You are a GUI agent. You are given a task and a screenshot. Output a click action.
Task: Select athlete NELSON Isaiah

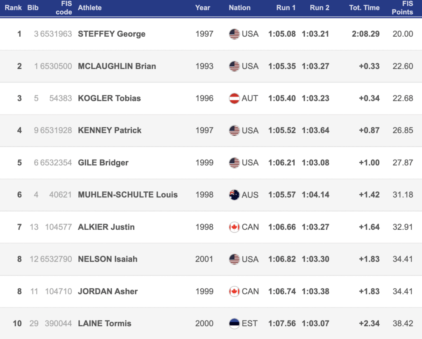(x=108, y=259)
